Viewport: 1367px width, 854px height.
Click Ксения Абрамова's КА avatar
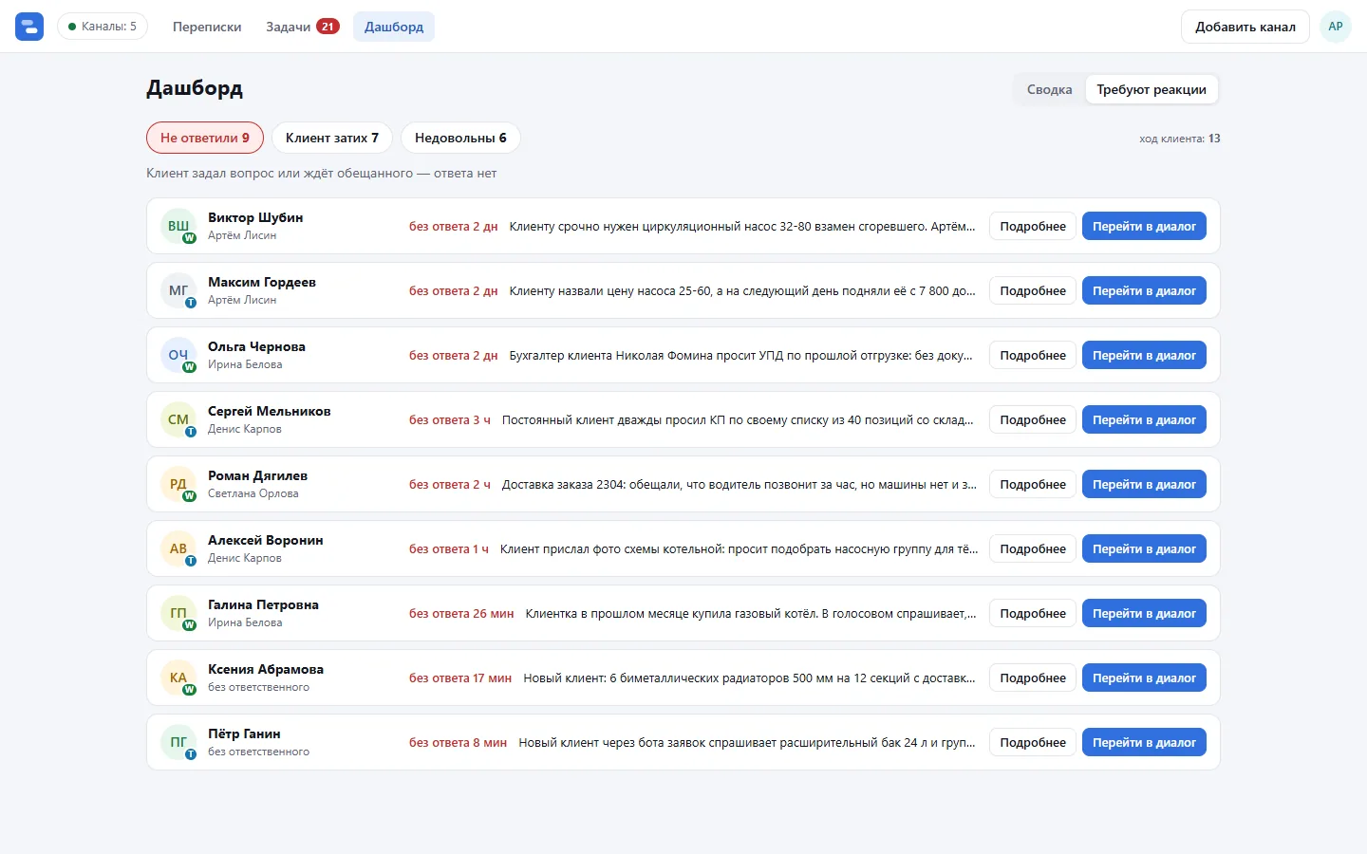(x=178, y=678)
